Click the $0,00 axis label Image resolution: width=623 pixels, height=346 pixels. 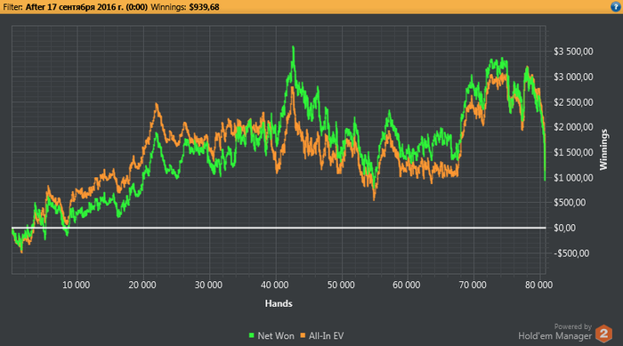point(564,228)
